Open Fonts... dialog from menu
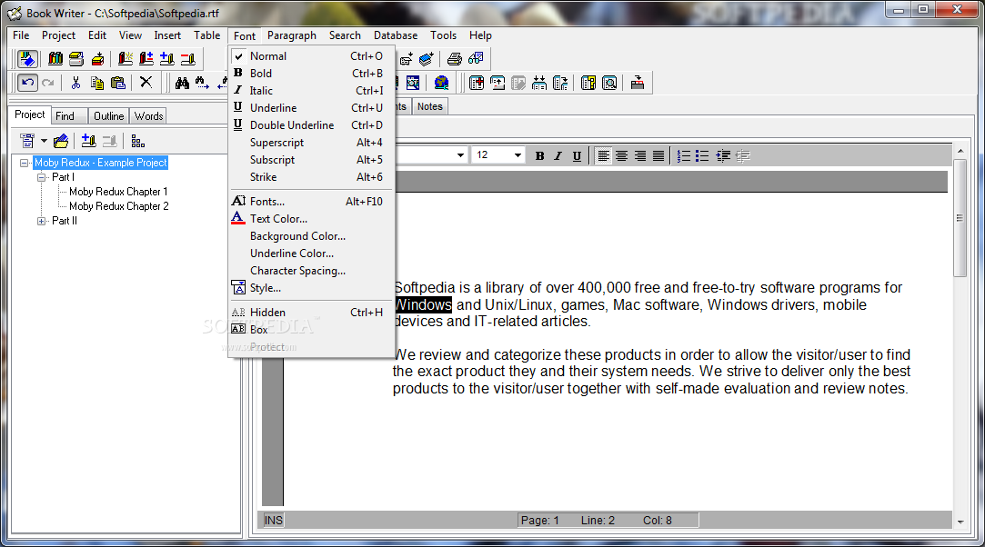 tap(312, 202)
